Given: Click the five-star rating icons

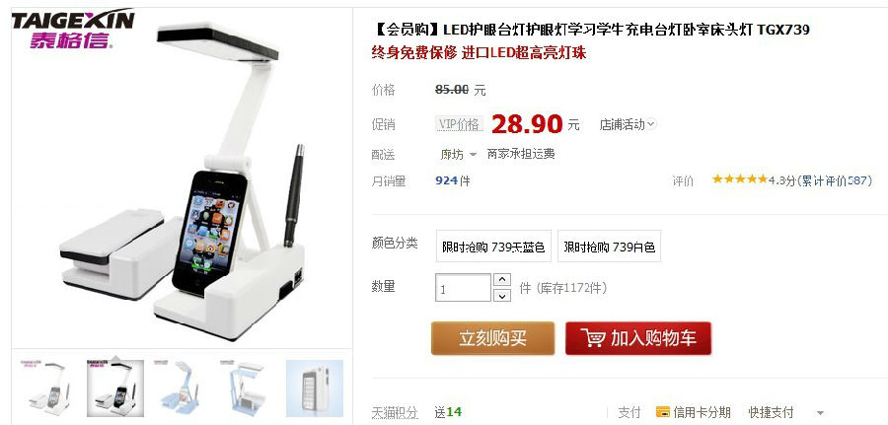Looking at the screenshot, I should [x=740, y=179].
